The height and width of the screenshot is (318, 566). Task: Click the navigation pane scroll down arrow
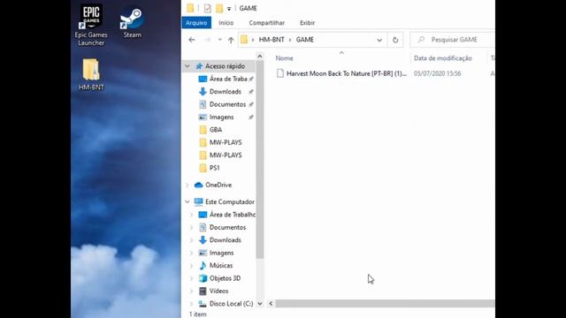[x=260, y=304]
